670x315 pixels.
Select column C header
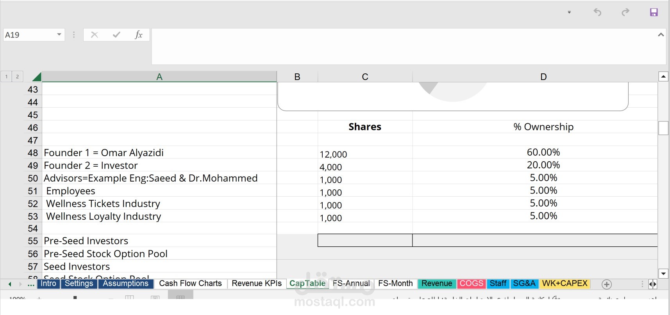(x=365, y=77)
